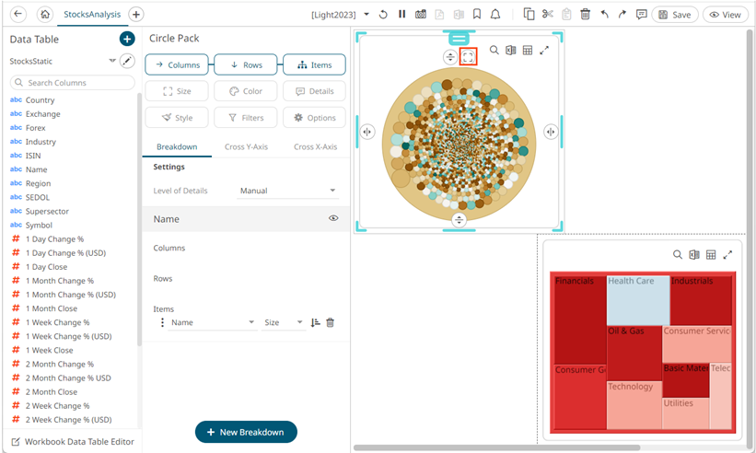The width and height of the screenshot is (756, 453).
Task: Click the scissors cut icon
Action: click(547, 15)
